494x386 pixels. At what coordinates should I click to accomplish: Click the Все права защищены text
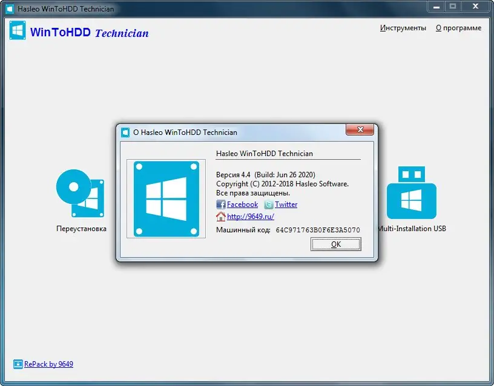[253, 193]
